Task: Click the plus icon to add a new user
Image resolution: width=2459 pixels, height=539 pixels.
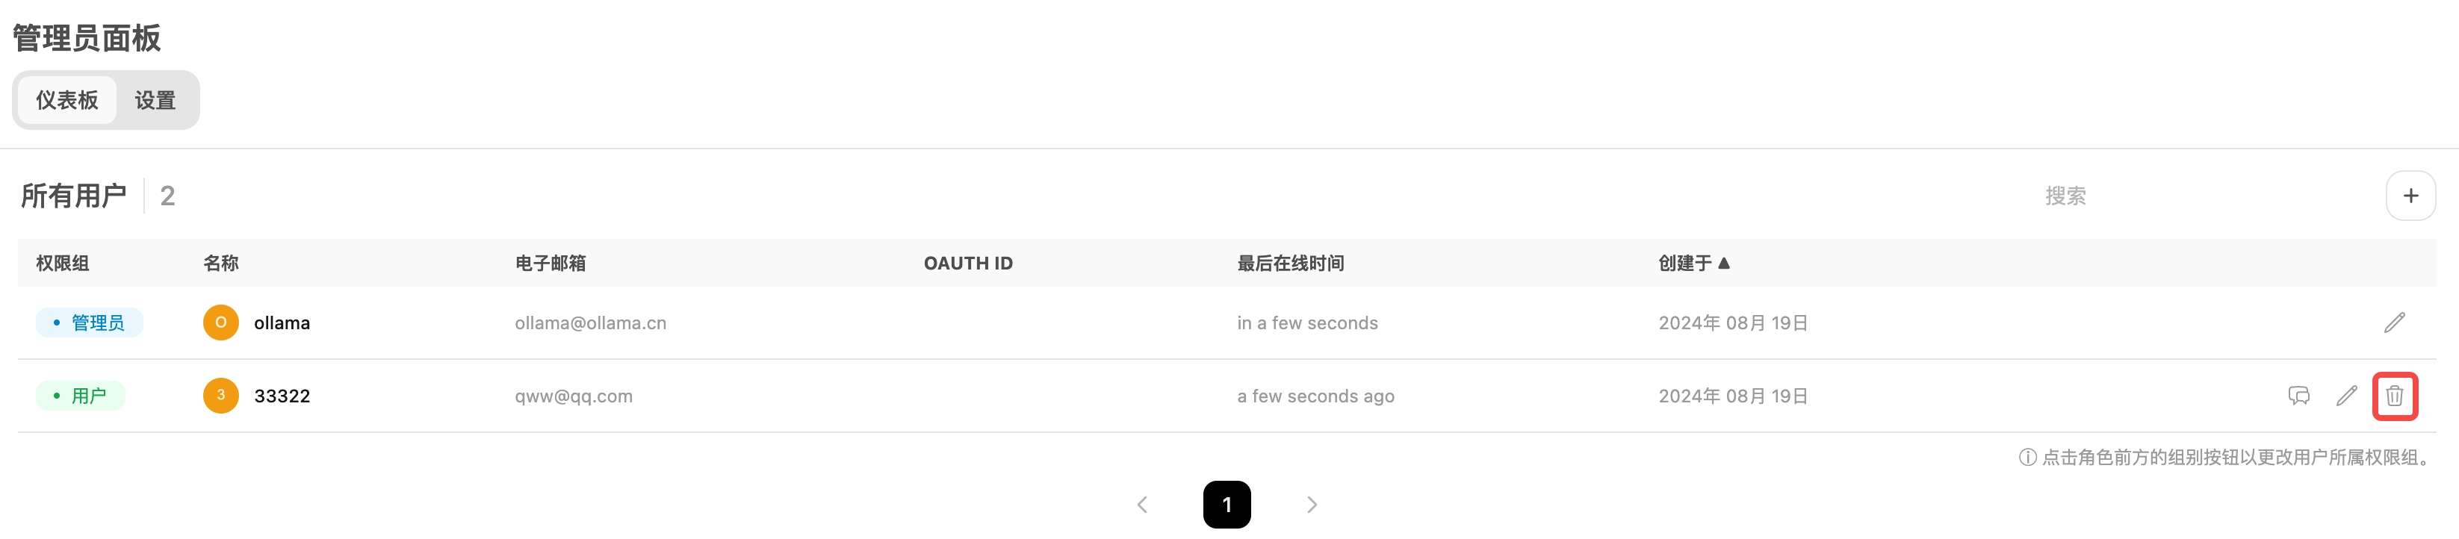Action: click(2411, 195)
